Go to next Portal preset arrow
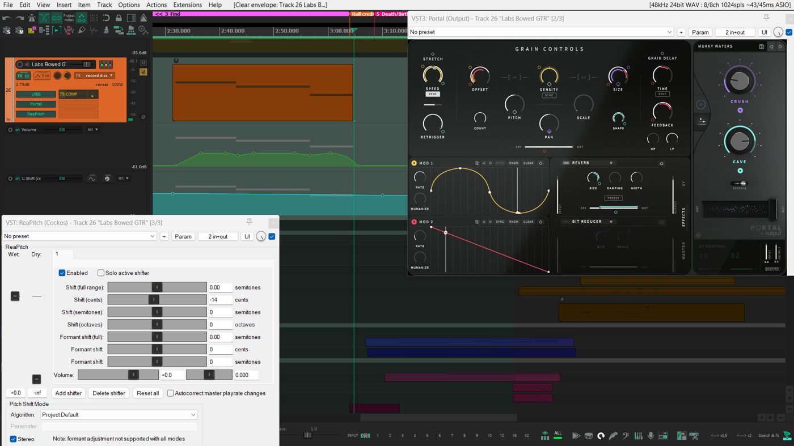Screen dimensions: 794x446 click(780, 46)
